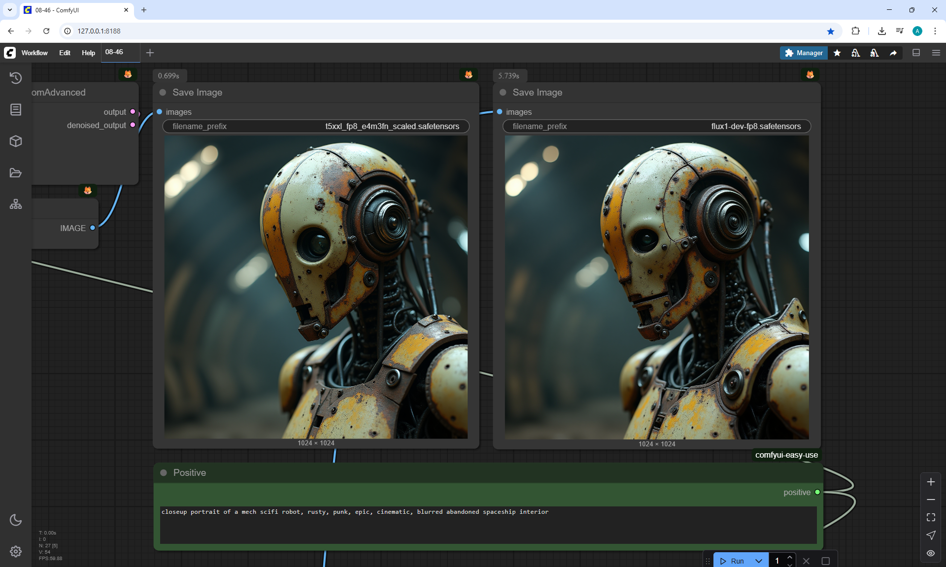946x567 pixels.
Task: Click the share arrow toolbar icon
Action: (x=893, y=53)
